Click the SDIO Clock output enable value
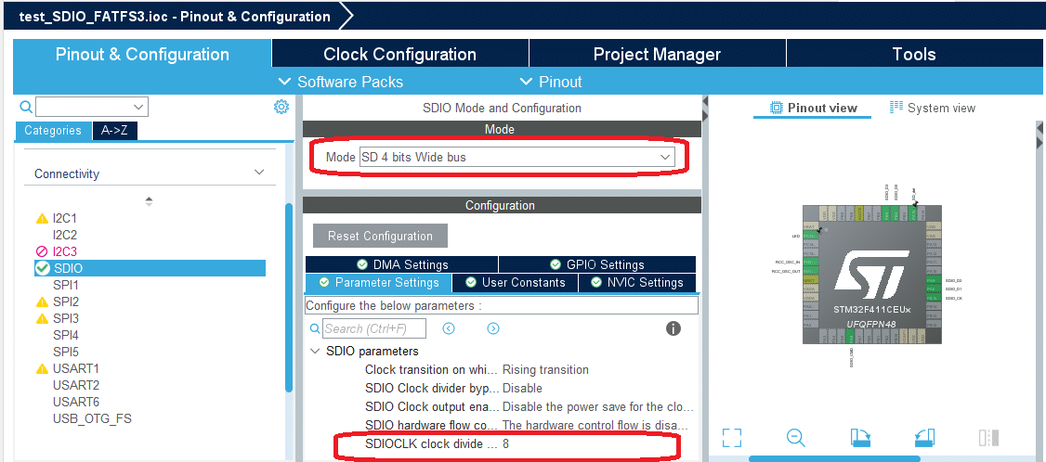The width and height of the screenshot is (1046, 462). coord(597,406)
